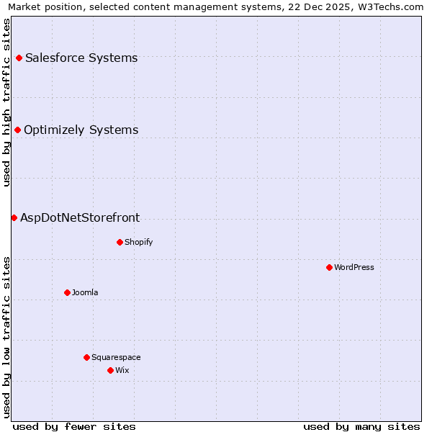Select the 'Joomla' label text

(x=85, y=292)
